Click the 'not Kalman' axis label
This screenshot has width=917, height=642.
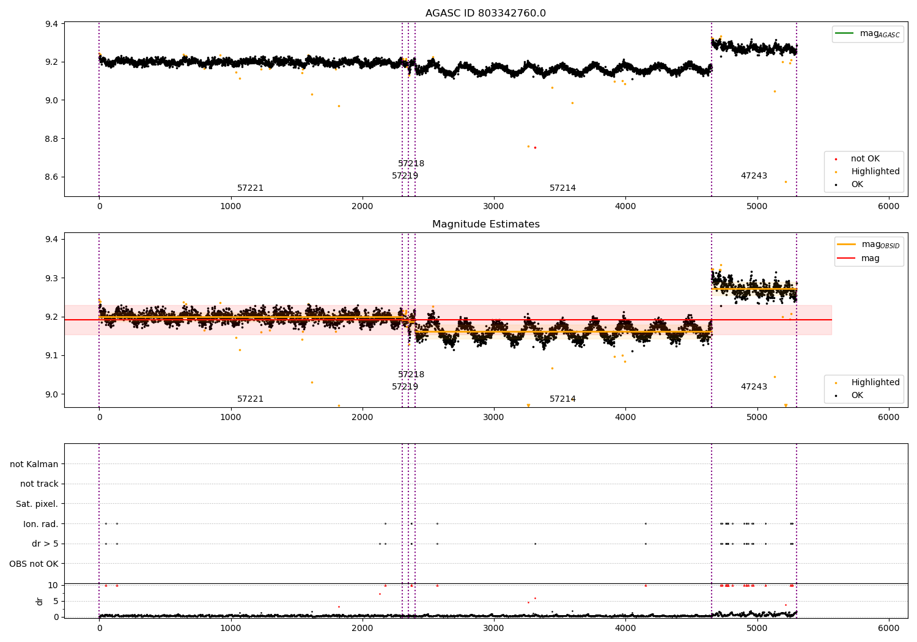click(x=34, y=465)
